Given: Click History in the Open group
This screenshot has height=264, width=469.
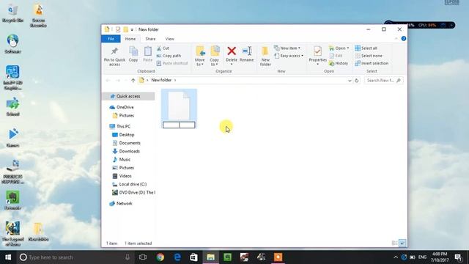Looking at the screenshot, I should [x=339, y=64].
